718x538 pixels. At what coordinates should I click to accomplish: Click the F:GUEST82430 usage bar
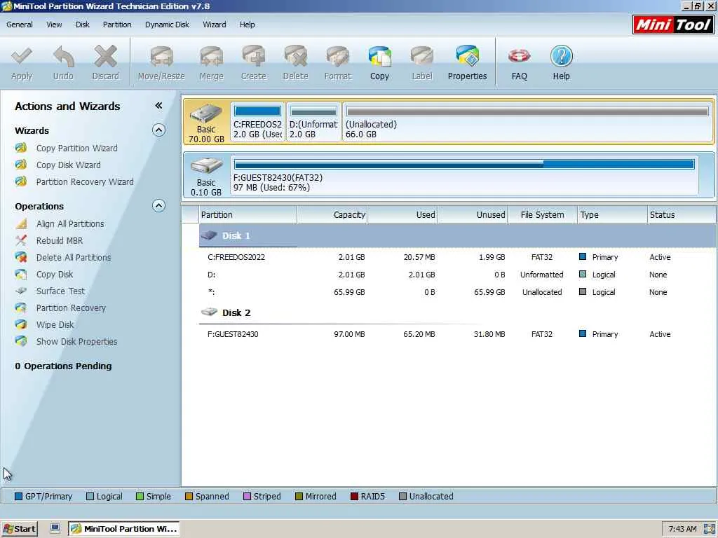click(x=464, y=164)
